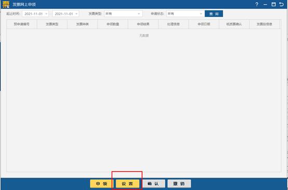Click the 申领数量 column header
The width and height of the screenshot is (288, 190).
(x=113, y=24)
